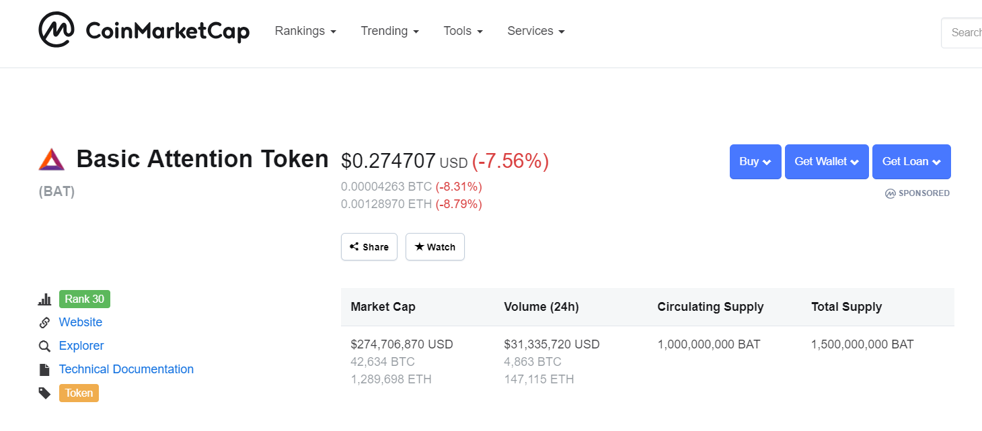Click the chain link icon beside Website
Screen dimensions: 982x431
tap(45, 323)
